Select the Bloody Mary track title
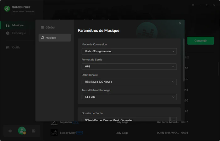The width and height of the screenshot is (220, 141). click(68, 133)
